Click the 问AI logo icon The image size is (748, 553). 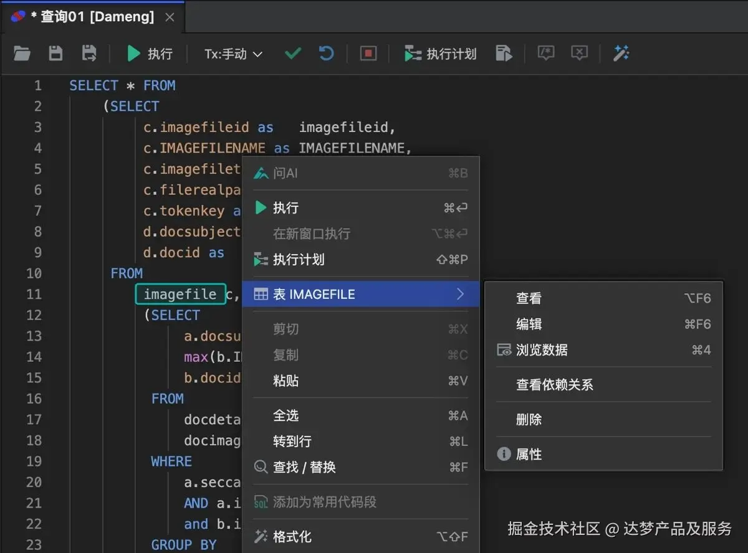[261, 173]
